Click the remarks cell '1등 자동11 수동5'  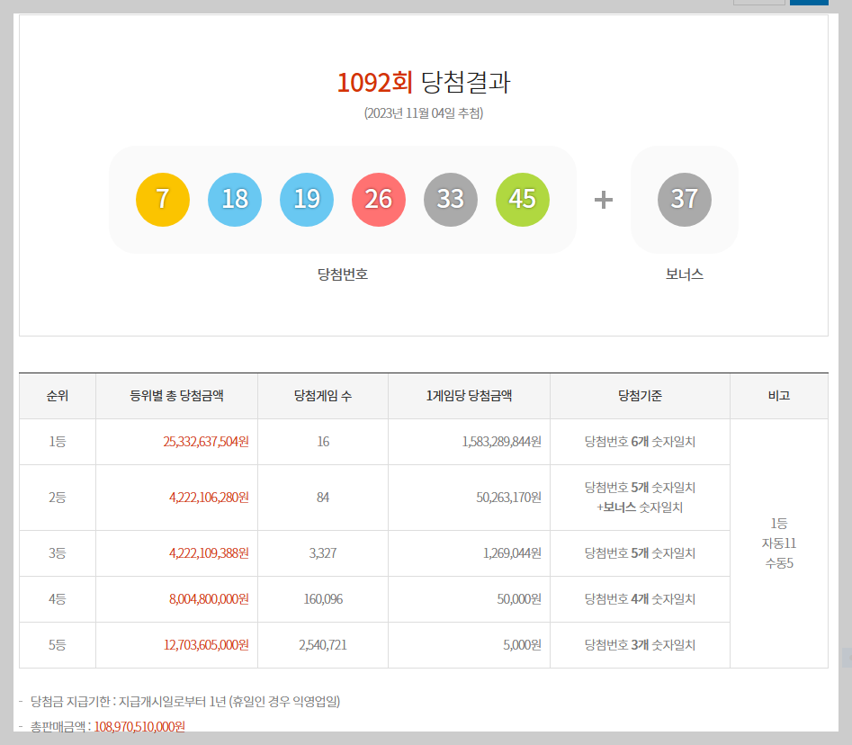[x=778, y=543]
